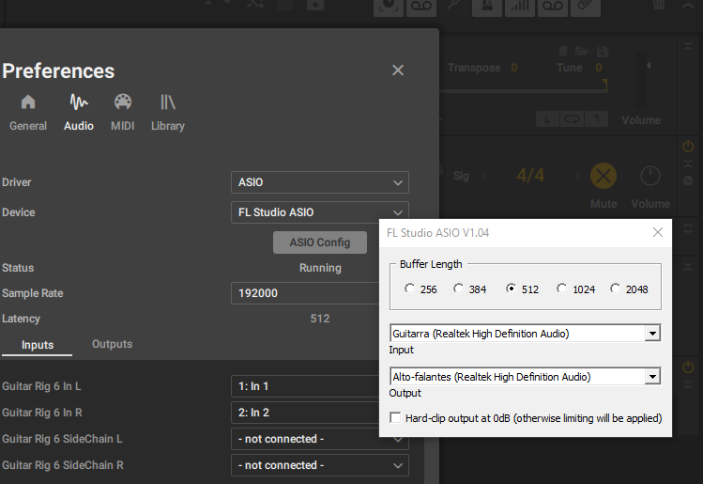
Task: Collapse the Transpose section with the chevron icon
Action: (x=688, y=46)
